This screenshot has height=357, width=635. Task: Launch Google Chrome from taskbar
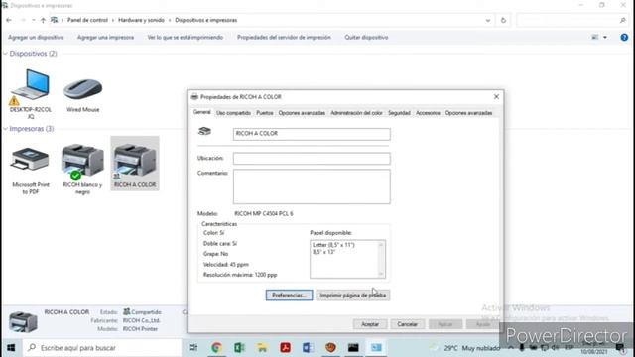point(216,348)
